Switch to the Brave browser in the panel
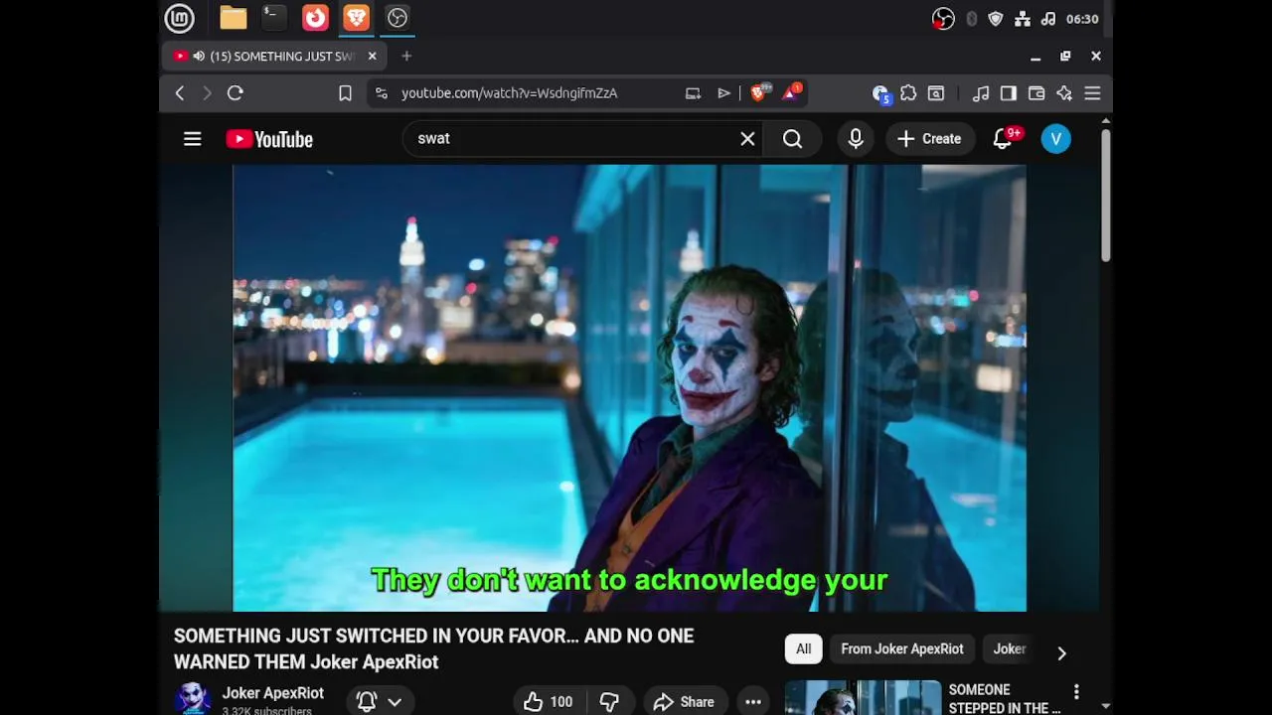This screenshot has height=715, width=1272. (356, 18)
